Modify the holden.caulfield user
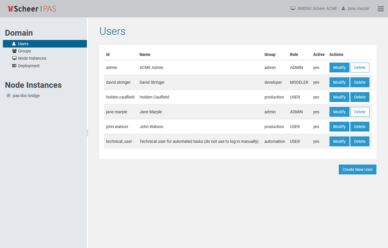 click(339, 97)
